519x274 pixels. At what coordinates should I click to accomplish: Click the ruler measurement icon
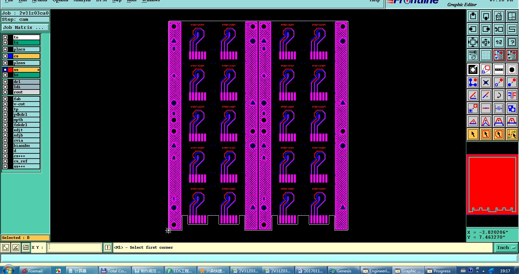click(499, 69)
